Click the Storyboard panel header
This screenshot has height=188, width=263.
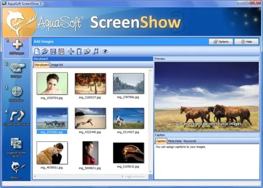point(93,59)
